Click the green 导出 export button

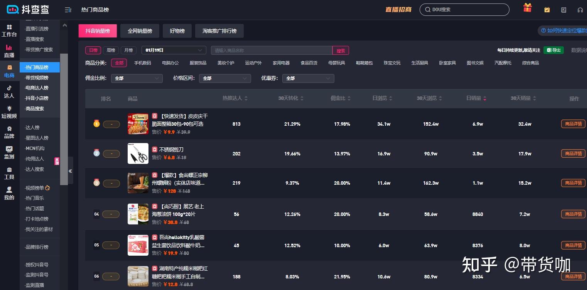pos(553,50)
